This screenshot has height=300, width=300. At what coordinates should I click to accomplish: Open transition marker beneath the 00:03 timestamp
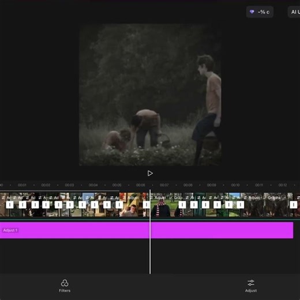pos(70,205)
